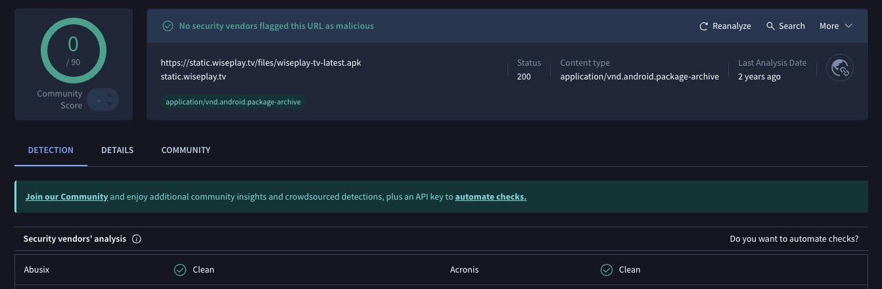Vote down on the Community Score control
The height and width of the screenshot is (289, 882).
(110, 104)
